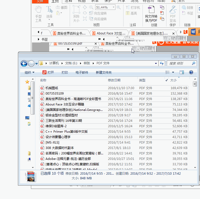Click the zoom in magnifier
The width and height of the screenshot is (200, 199).
click(x=119, y=7)
